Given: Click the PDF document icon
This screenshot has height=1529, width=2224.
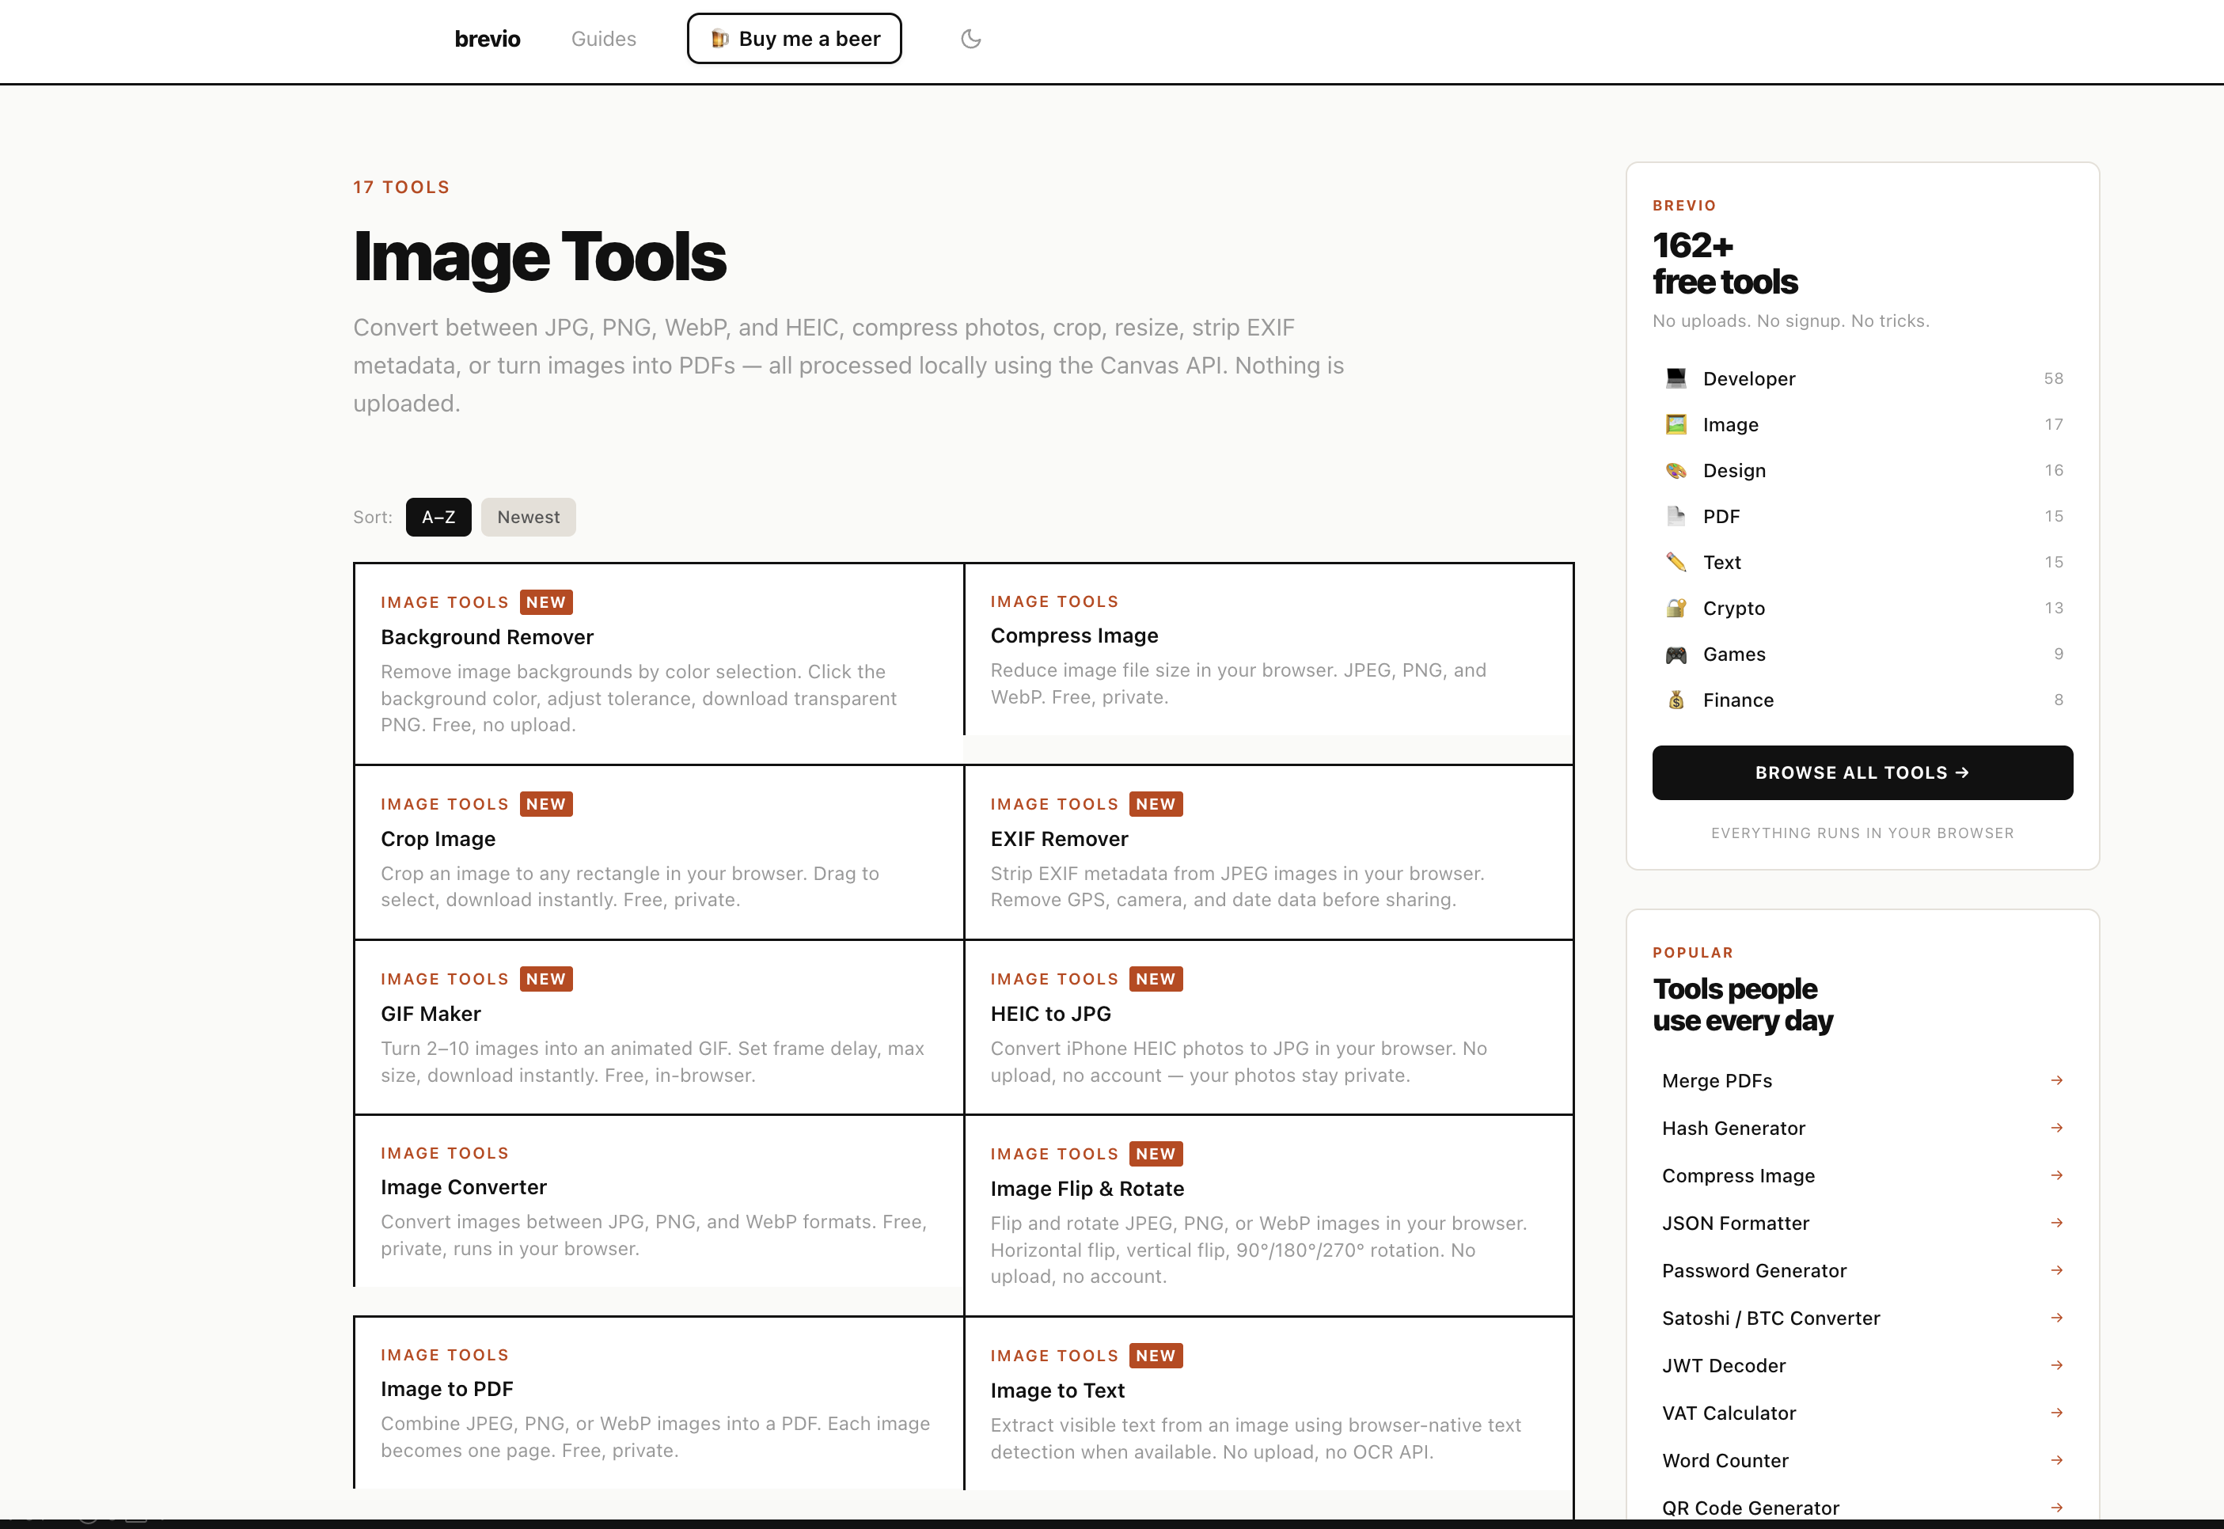Looking at the screenshot, I should click(x=1676, y=516).
